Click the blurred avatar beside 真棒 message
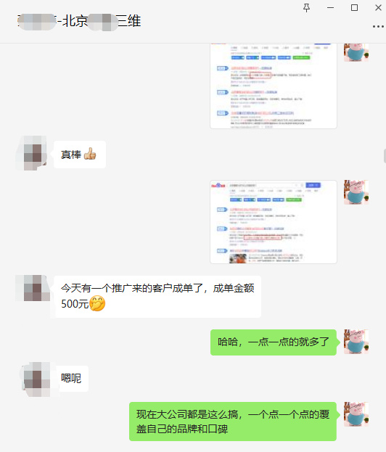Image resolution: width=386 pixels, height=452 pixels. (x=32, y=153)
